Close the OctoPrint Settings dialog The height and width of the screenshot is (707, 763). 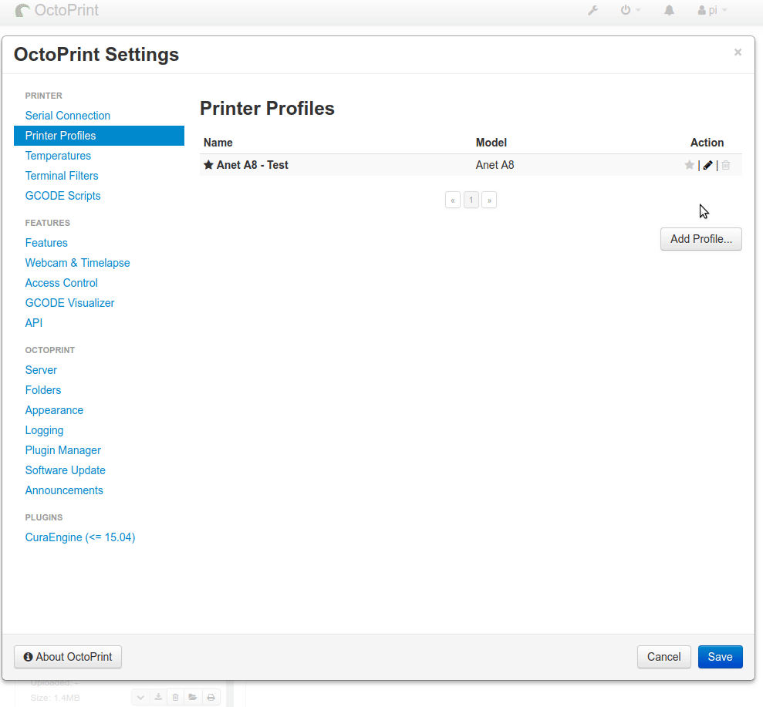[x=738, y=52]
